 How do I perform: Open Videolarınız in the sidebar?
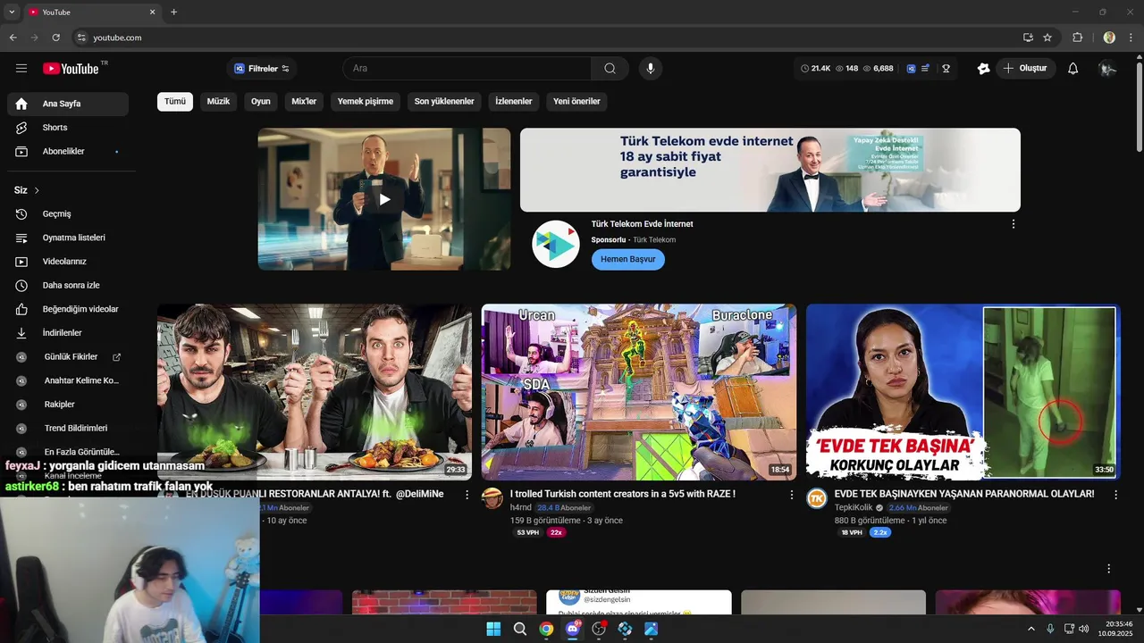[68, 262]
